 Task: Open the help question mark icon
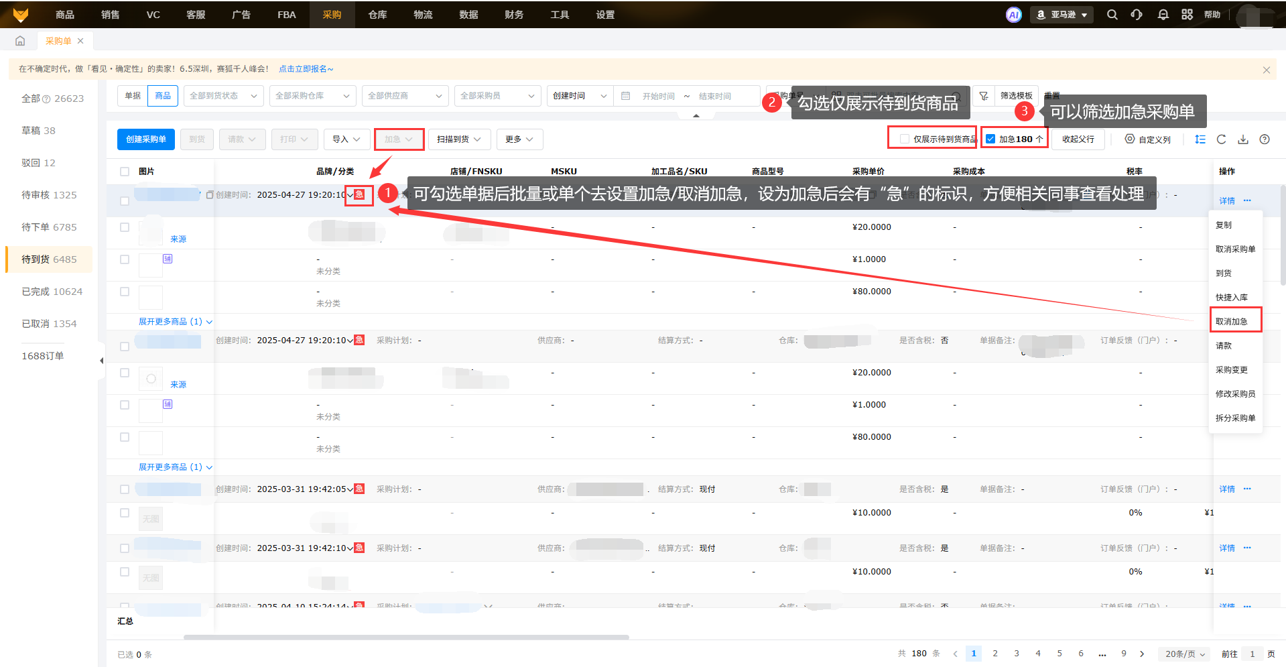point(1265,139)
